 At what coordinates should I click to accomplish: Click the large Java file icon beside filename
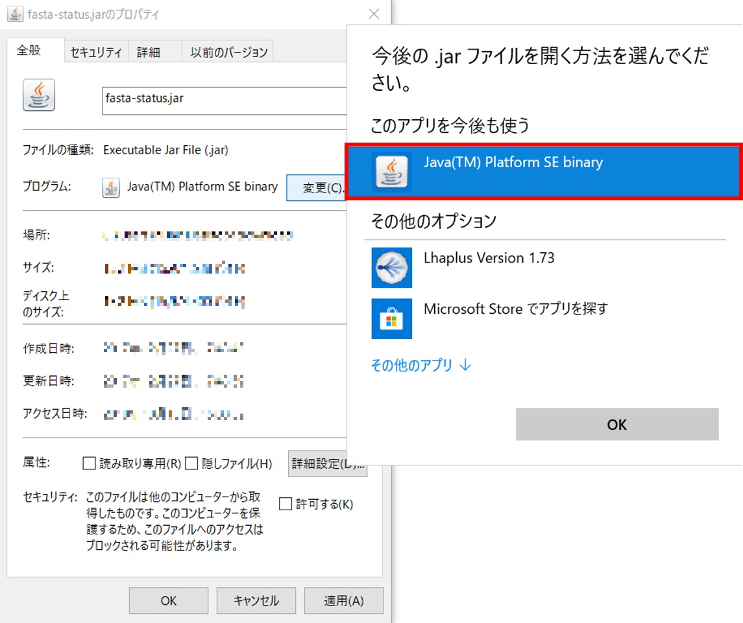(38, 95)
